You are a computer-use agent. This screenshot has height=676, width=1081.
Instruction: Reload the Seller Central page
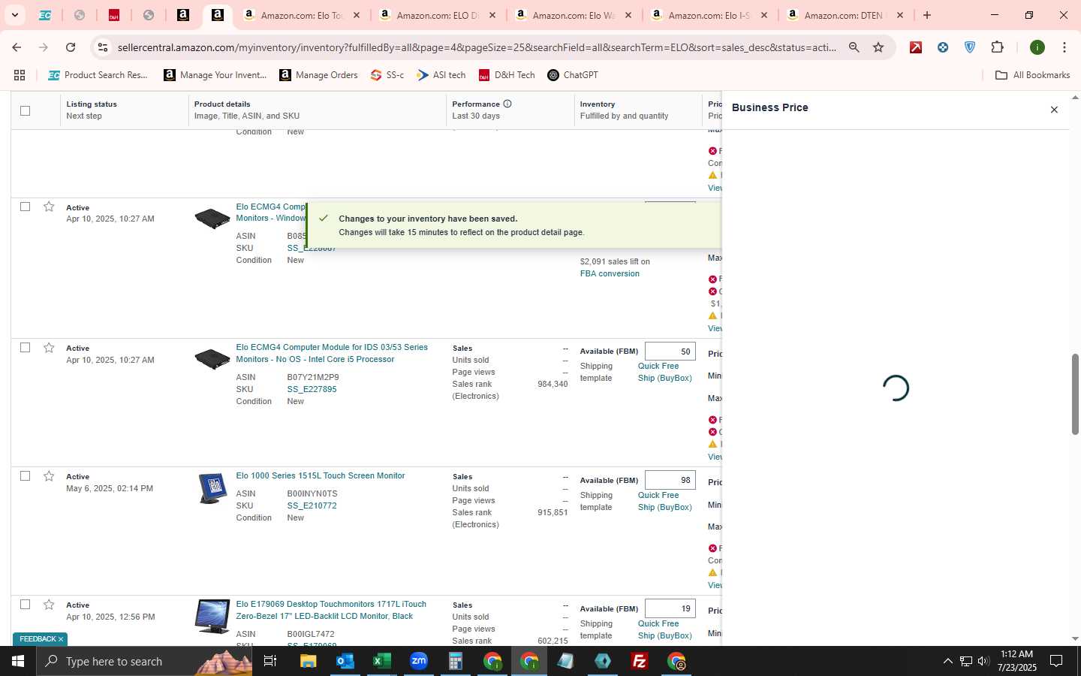click(71, 47)
